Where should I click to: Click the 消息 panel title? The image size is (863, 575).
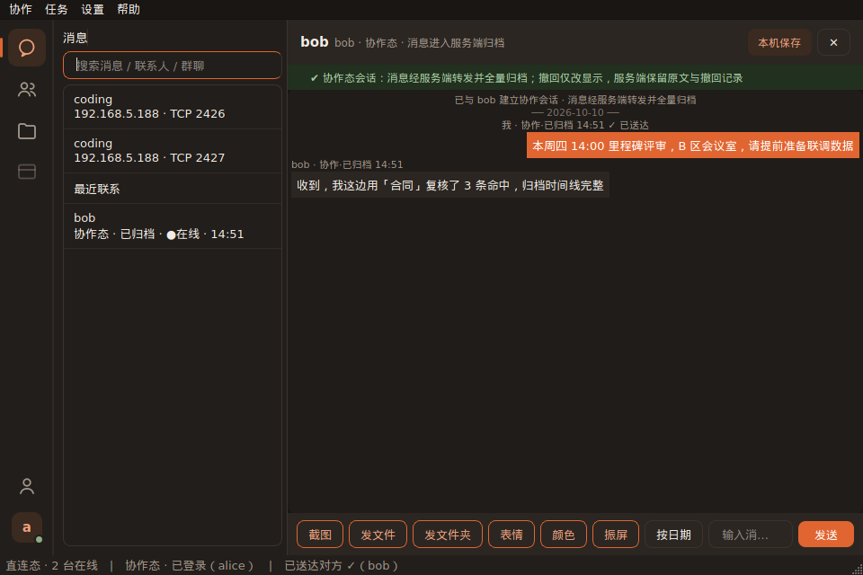pyautogui.click(x=76, y=38)
